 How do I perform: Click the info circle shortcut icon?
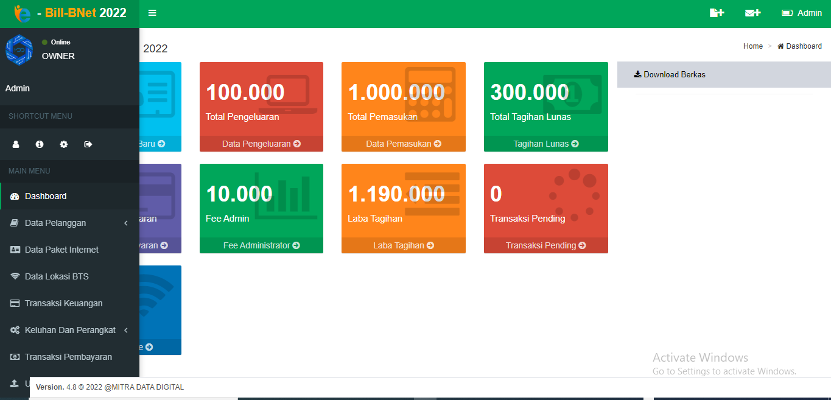tap(40, 144)
